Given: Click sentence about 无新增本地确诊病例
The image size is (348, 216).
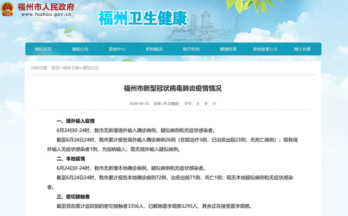Looking at the screenshot, I should pyautogui.click(x=131, y=168).
